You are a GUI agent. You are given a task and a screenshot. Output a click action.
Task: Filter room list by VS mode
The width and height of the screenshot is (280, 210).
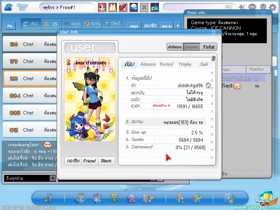[51, 24]
